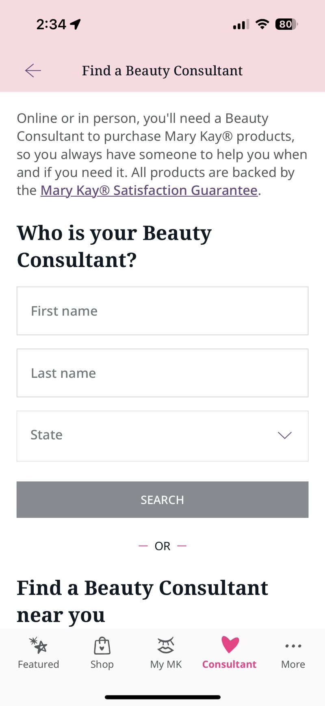The height and width of the screenshot is (706, 325).
Task: Select the pink Consultant heart icon
Action: (230, 645)
